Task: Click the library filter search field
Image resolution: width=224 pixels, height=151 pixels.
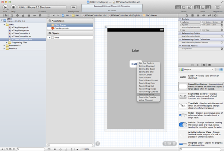Action: click(200, 149)
